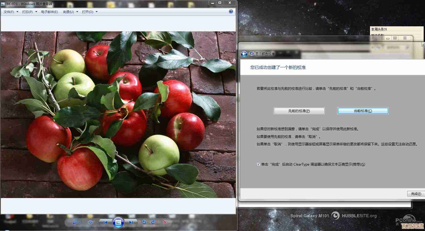This screenshot has width=425, height=231.
Task: Open the 文件(F) menu
Action: pos(11,12)
